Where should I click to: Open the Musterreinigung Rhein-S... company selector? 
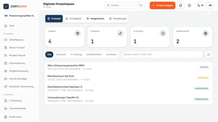click(x=19, y=16)
